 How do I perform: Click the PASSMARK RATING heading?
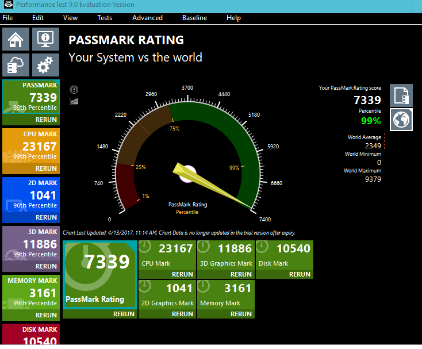click(x=126, y=40)
